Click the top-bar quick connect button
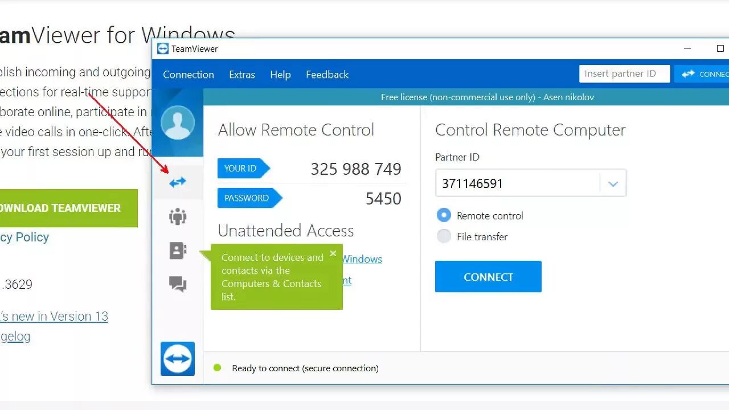The width and height of the screenshot is (729, 410). click(702, 74)
